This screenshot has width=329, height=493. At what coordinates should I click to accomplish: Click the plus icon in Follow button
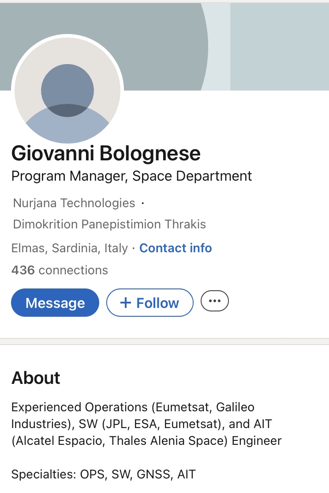point(126,303)
